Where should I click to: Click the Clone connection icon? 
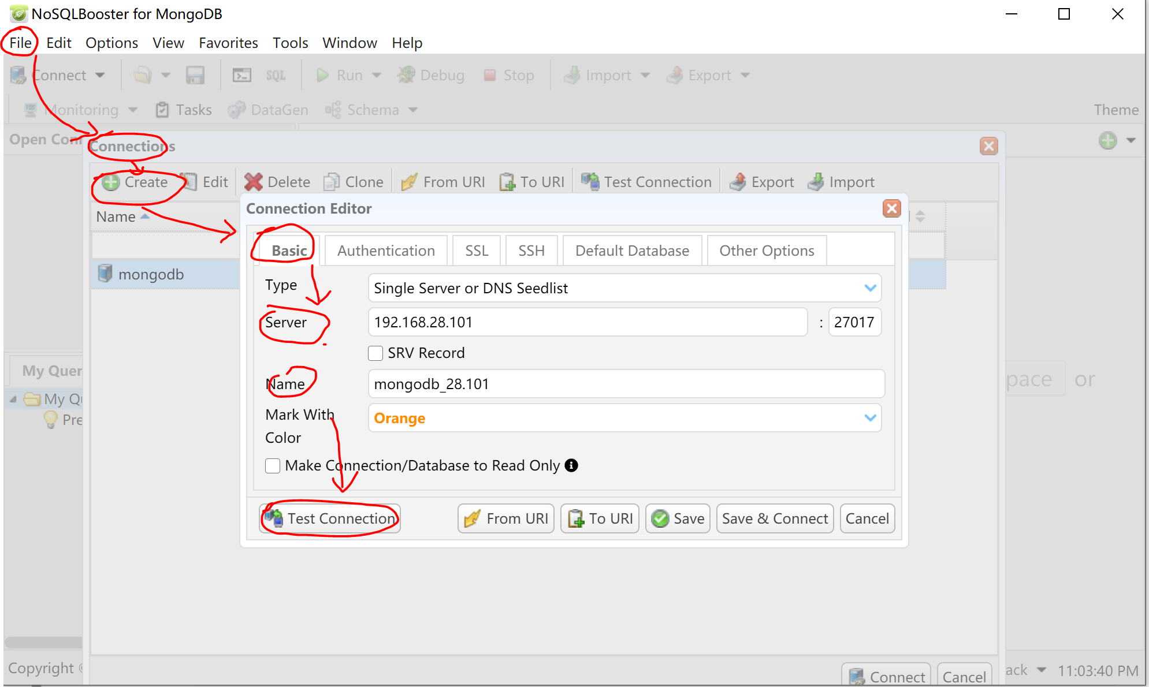coord(332,182)
